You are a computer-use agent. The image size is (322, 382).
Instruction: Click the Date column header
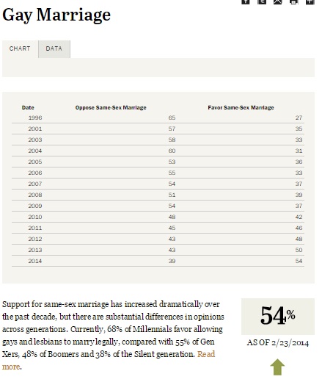click(x=28, y=107)
